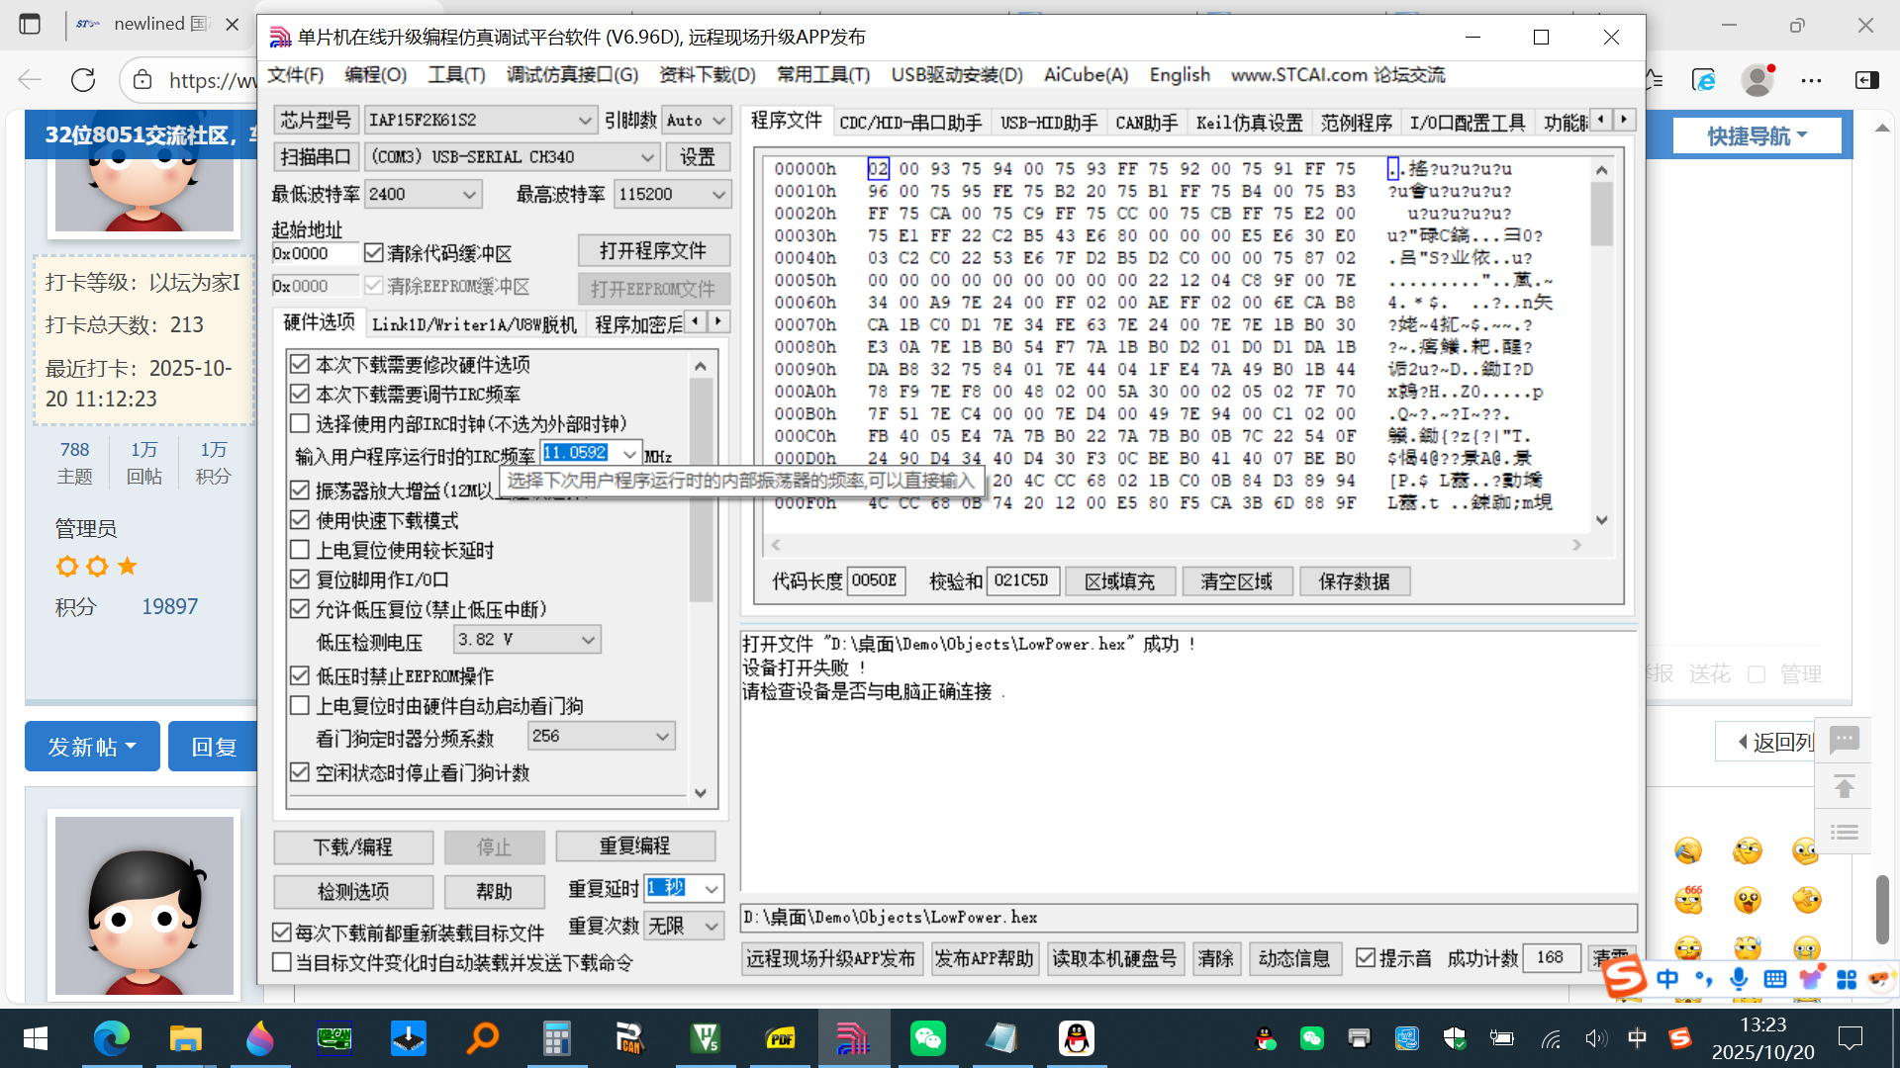
Task: Click the 下载/编程 button
Action: [x=353, y=846]
